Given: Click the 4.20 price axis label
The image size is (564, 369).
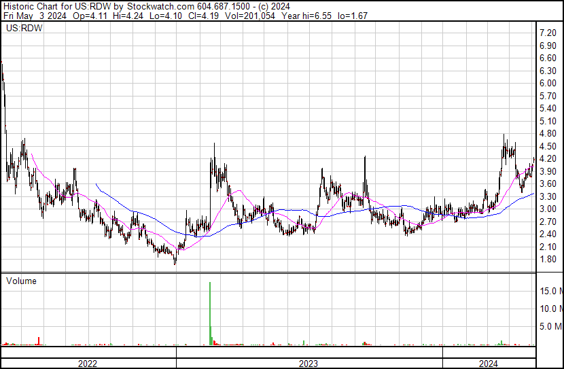Looking at the screenshot, I should pos(548,158).
